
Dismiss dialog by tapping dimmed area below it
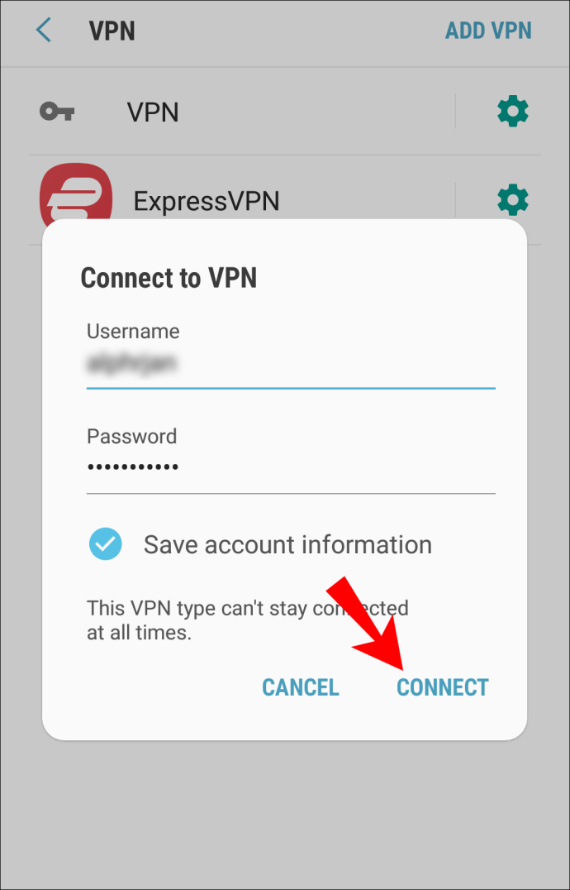point(285,811)
